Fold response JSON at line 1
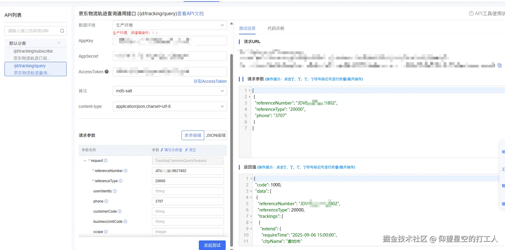The width and height of the screenshot is (505, 250). point(251,179)
